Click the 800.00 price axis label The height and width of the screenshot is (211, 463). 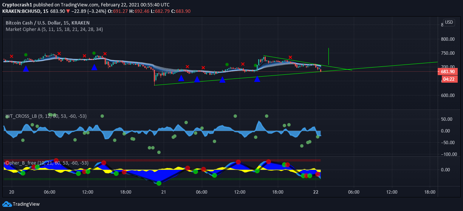pyautogui.click(x=448, y=39)
